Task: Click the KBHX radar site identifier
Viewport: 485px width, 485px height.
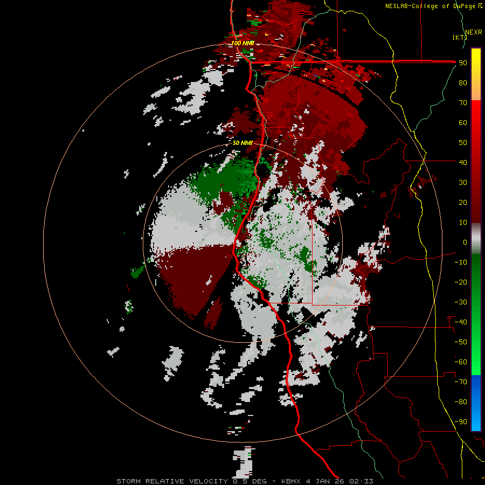Action: coord(292,481)
